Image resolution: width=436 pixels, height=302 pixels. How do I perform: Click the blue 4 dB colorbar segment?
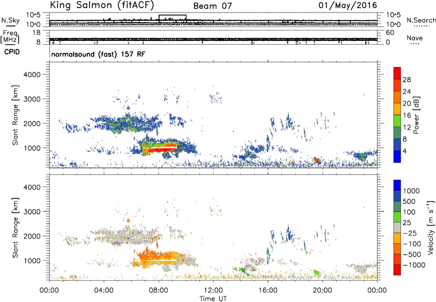[397, 156]
